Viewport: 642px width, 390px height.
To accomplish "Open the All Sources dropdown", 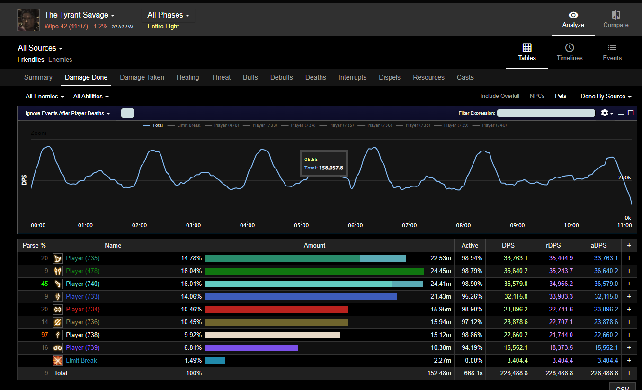I will [x=40, y=48].
